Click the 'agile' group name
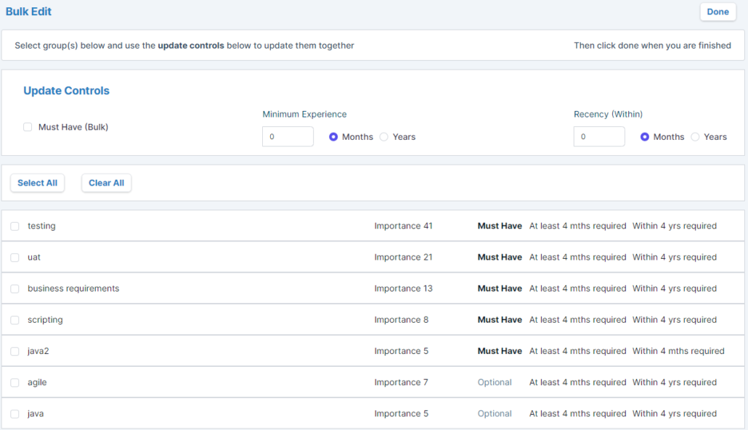This screenshot has width=748, height=430. point(37,382)
